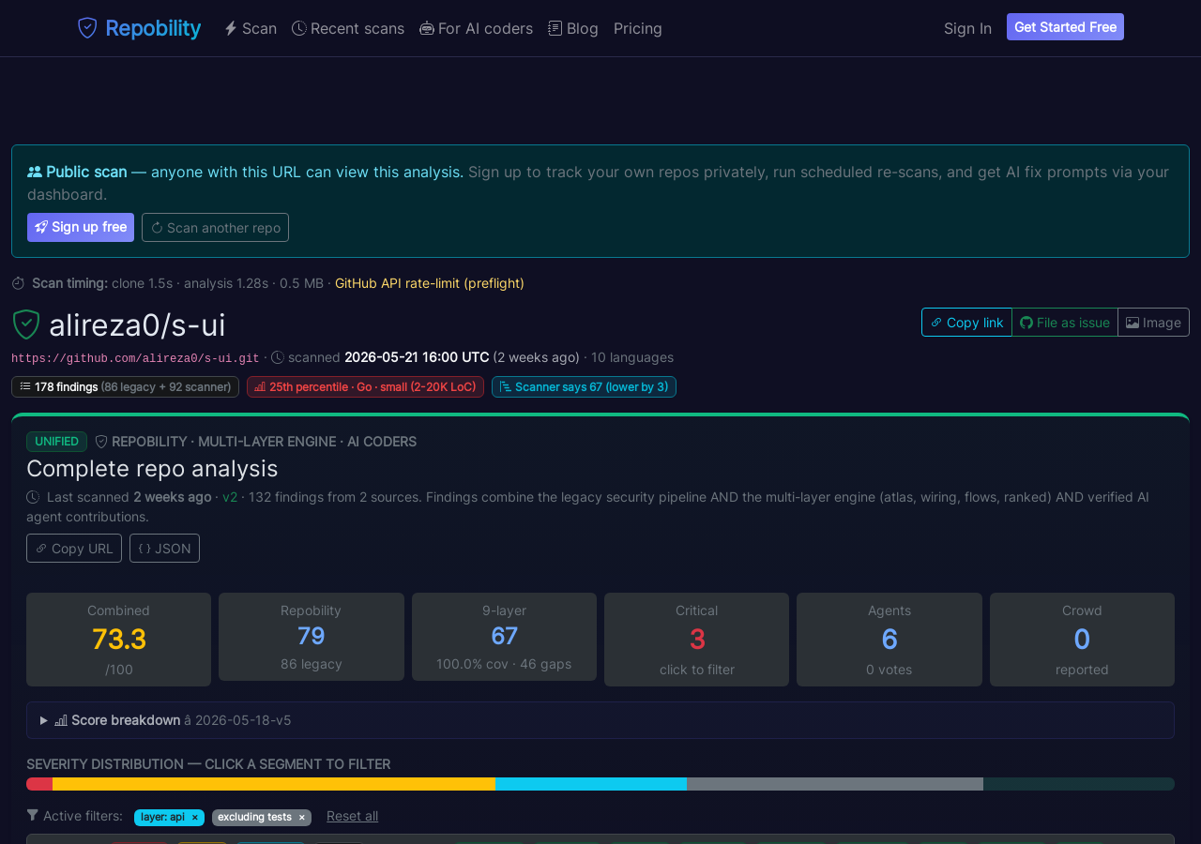Viewport: 1201px width, 844px height.
Task: Click Reset all filters link
Action: 352,816
